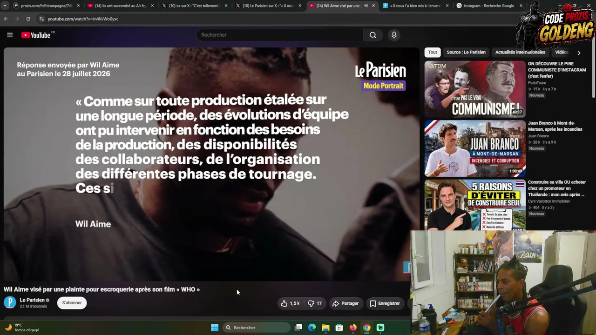The height and width of the screenshot is (335, 596).
Task: Click the Windows taskbar Rechercher search box
Action: pos(257,328)
